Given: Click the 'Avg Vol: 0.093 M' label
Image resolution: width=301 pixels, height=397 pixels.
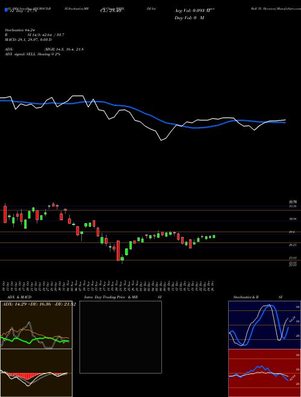Looking at the screenshot, I should coord(193,11).
